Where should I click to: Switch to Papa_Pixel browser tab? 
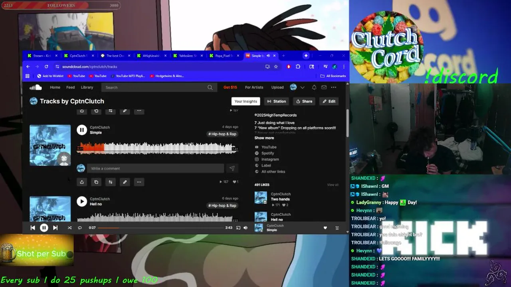coord(223,56)
